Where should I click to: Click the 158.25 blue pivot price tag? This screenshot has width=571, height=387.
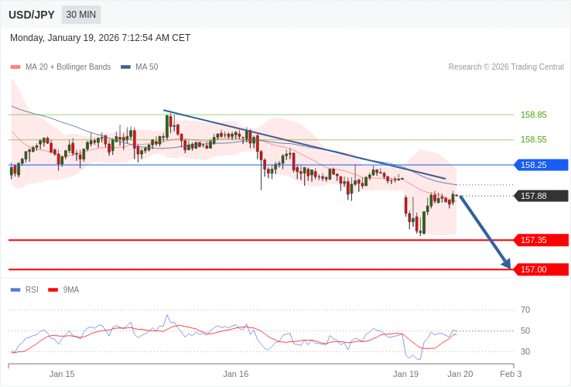tap(541, 165)
